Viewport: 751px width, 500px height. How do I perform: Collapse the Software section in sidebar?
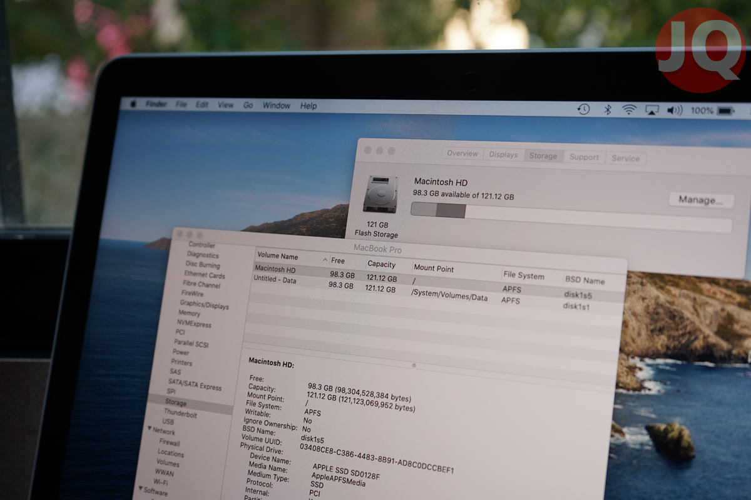141,489
